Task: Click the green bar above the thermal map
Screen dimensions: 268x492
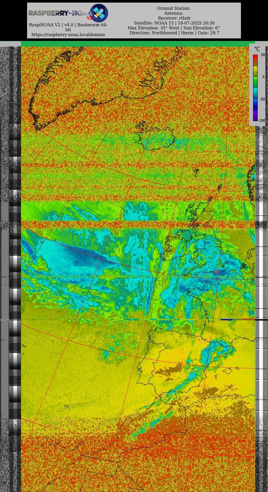Action: tap(138, 44)
